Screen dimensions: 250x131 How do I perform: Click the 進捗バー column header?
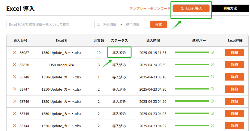199,40
